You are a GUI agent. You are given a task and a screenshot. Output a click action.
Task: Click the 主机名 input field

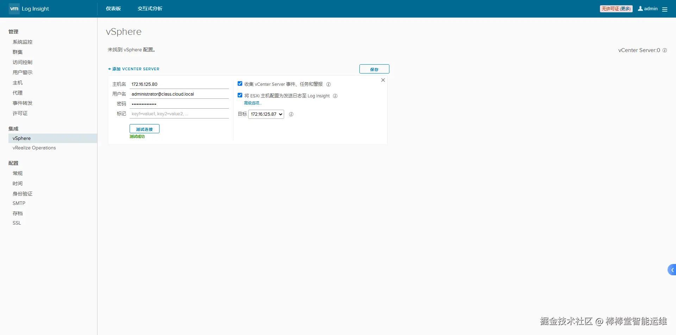click(x=179, y=84)
